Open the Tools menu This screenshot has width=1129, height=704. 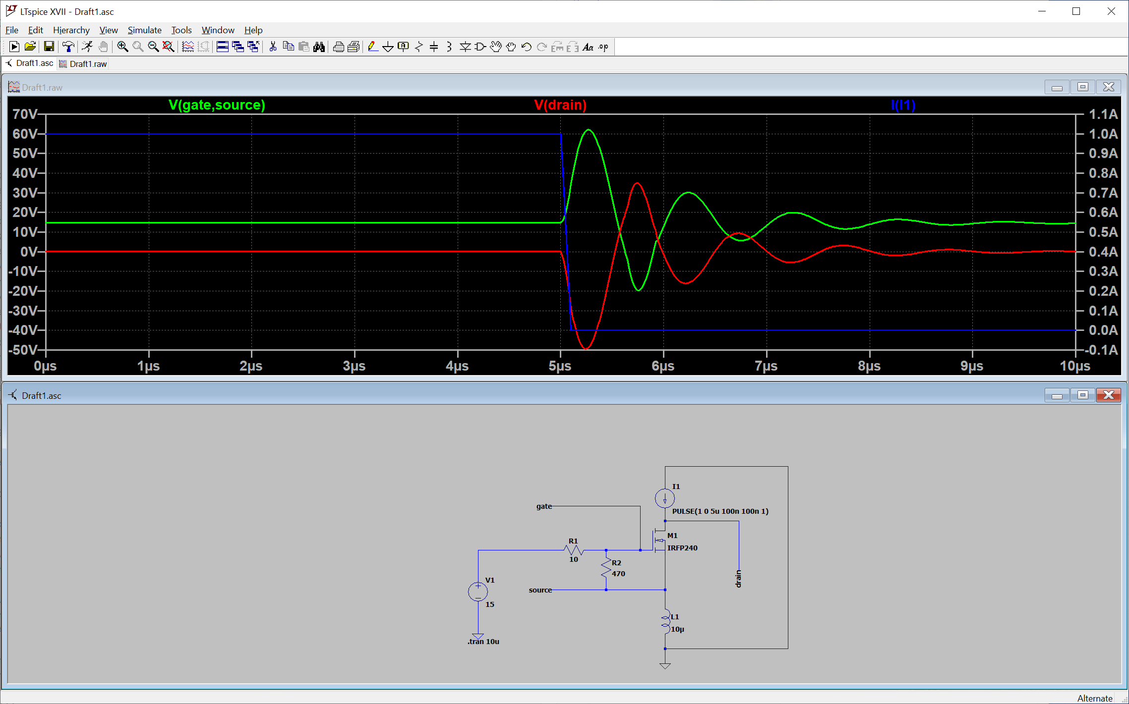(181, 30)
